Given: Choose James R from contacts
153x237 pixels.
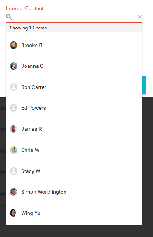Looking at the screenshot, I should click(x=74, y=129).
